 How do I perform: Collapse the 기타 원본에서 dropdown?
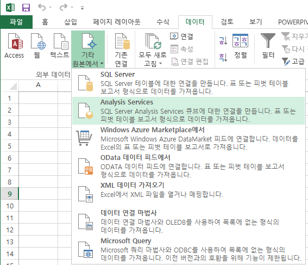coord(88,49)
